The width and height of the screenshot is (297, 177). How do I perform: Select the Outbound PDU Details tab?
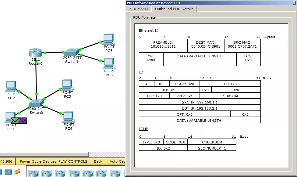pos(174,9)
